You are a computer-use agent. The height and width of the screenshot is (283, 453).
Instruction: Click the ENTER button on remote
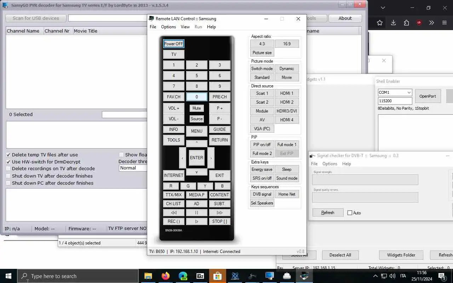point(196,158)
